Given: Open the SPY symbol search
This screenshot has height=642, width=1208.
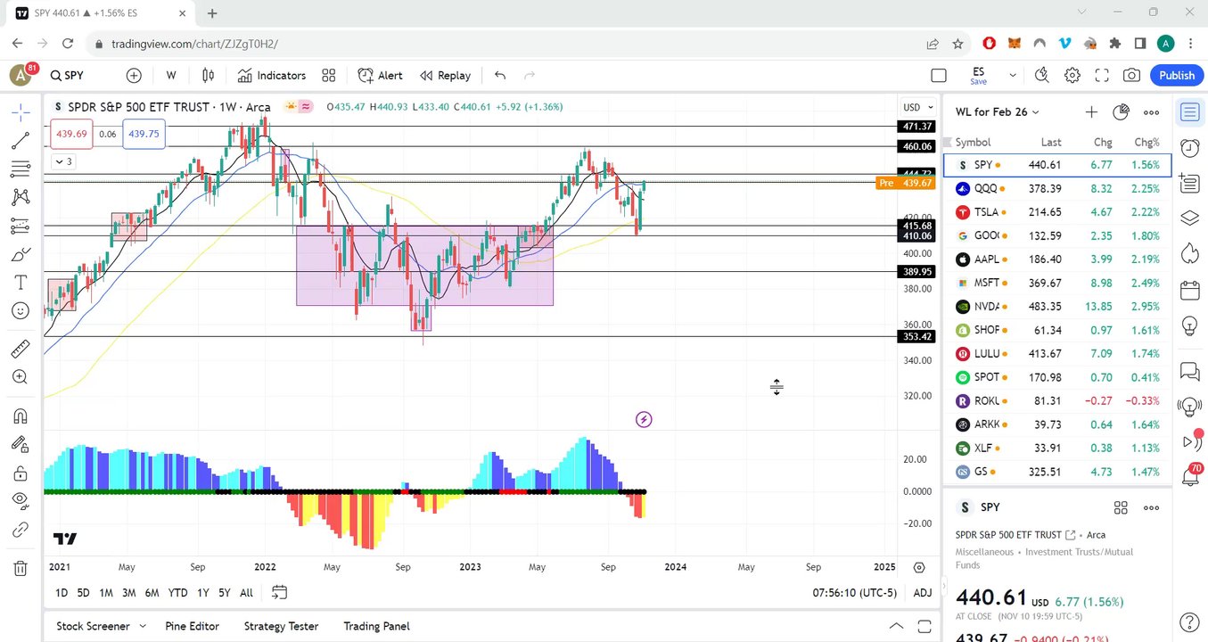Looking at the screenshot, I should 68,76.
